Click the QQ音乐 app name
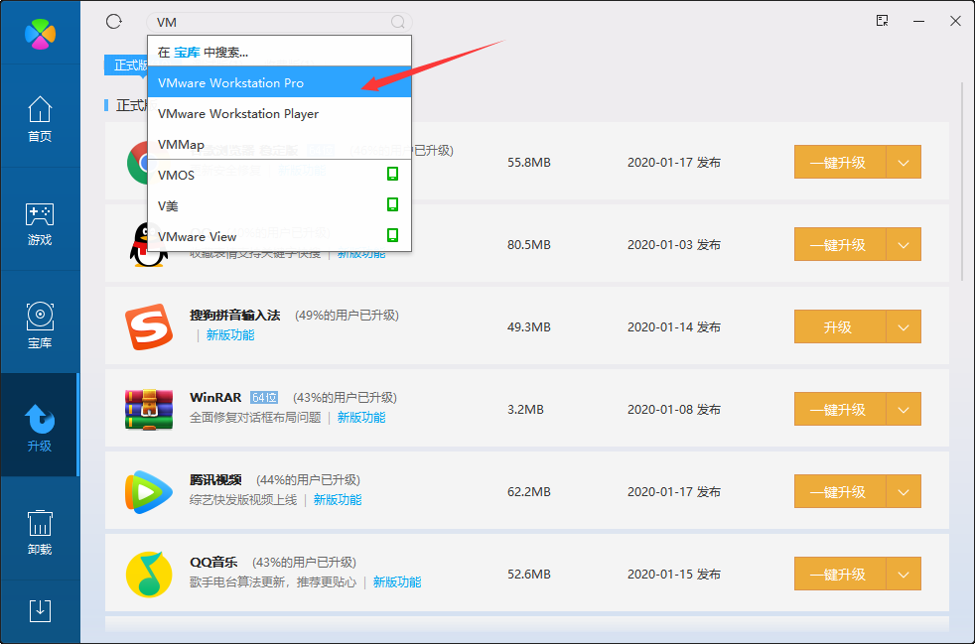 [x=213, y=562]
